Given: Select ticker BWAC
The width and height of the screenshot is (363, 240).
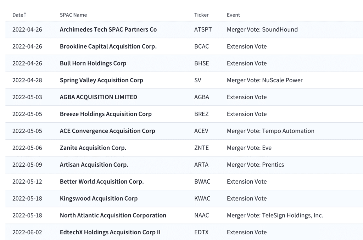Looking at the screenshot, I should click(202, 182).
